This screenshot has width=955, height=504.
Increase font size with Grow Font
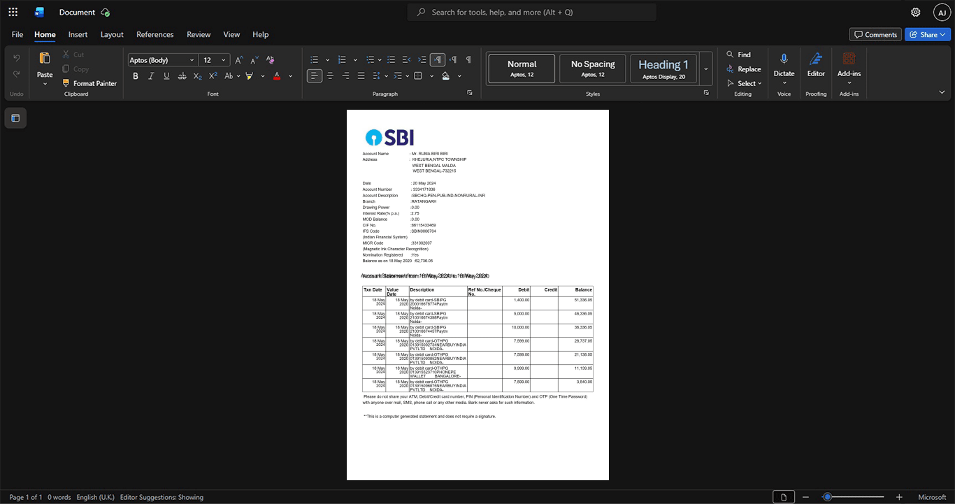(239, 60)
